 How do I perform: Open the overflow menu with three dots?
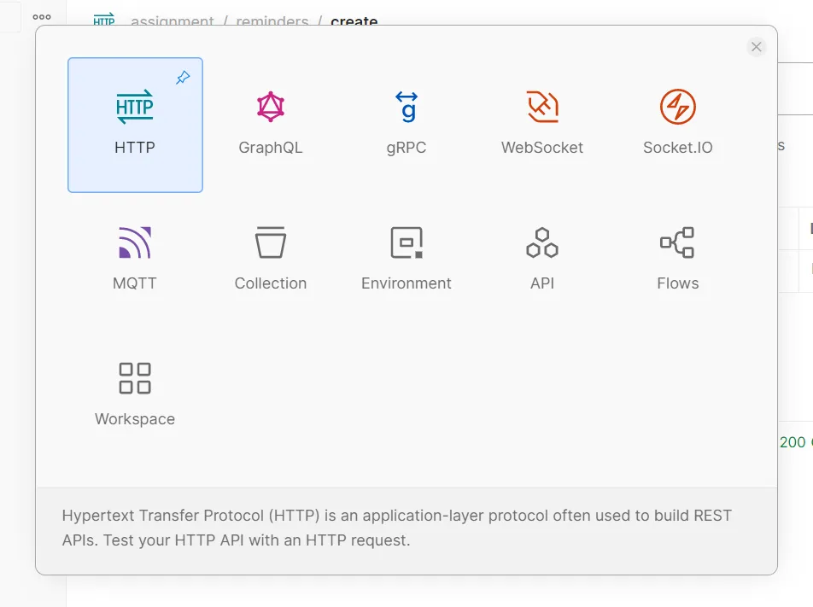39,15
